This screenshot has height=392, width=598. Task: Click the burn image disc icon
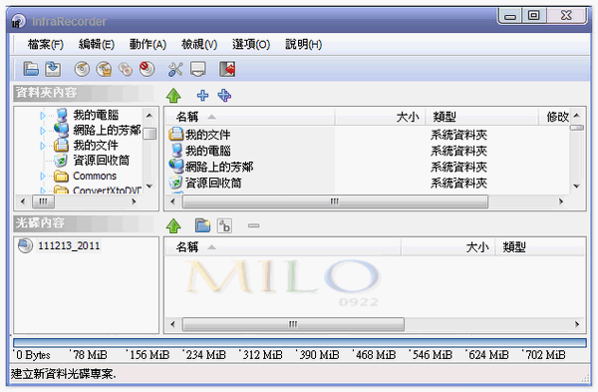coord(104,69)
